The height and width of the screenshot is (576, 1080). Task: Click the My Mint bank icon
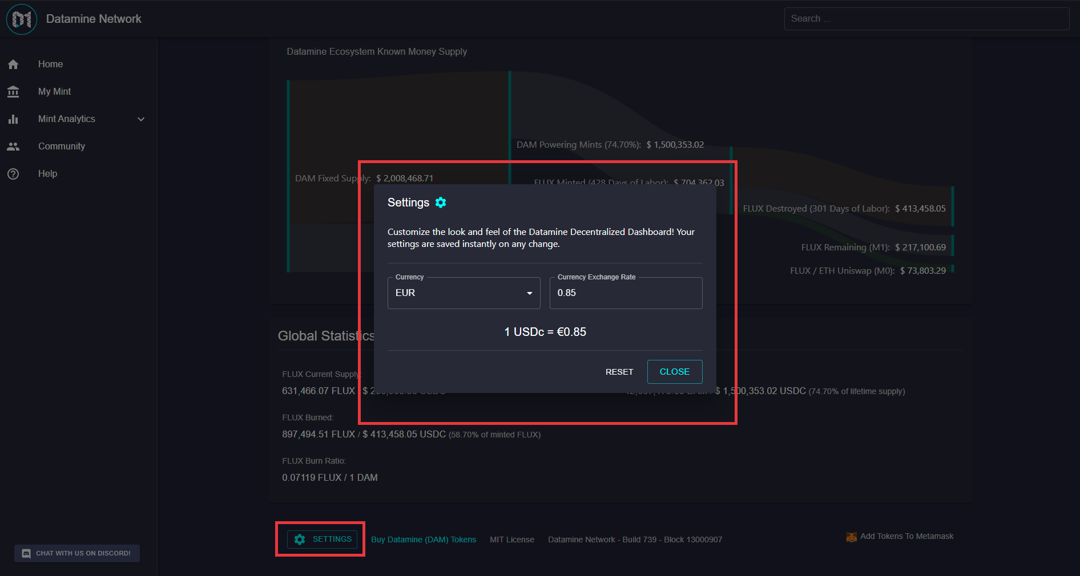(13, 92)
